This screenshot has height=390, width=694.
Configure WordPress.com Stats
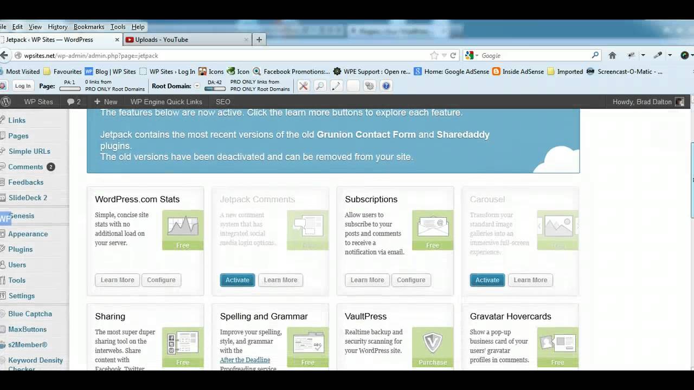coord(161,280)
